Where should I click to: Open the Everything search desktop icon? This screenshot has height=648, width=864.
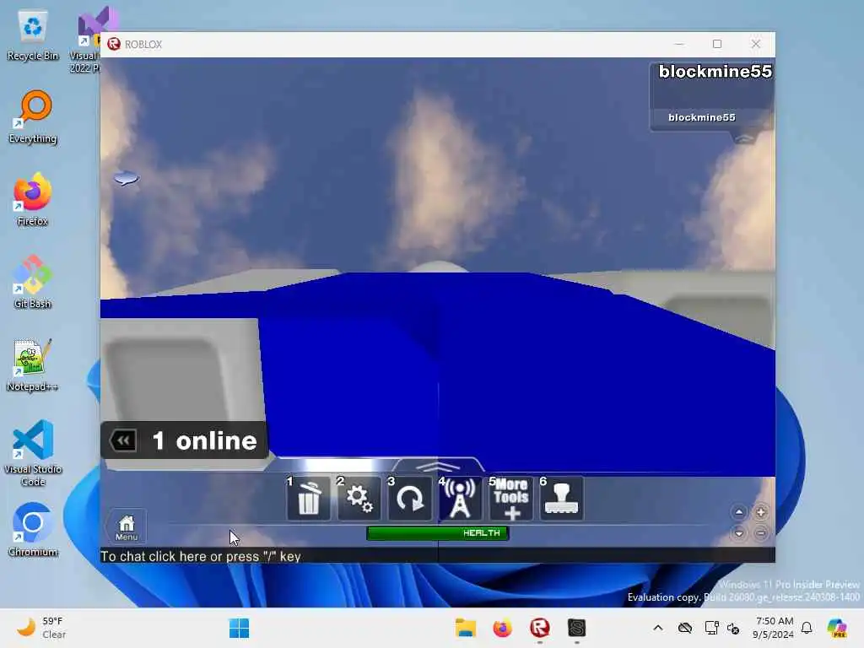pyautogui.click(x=33, y=116)
